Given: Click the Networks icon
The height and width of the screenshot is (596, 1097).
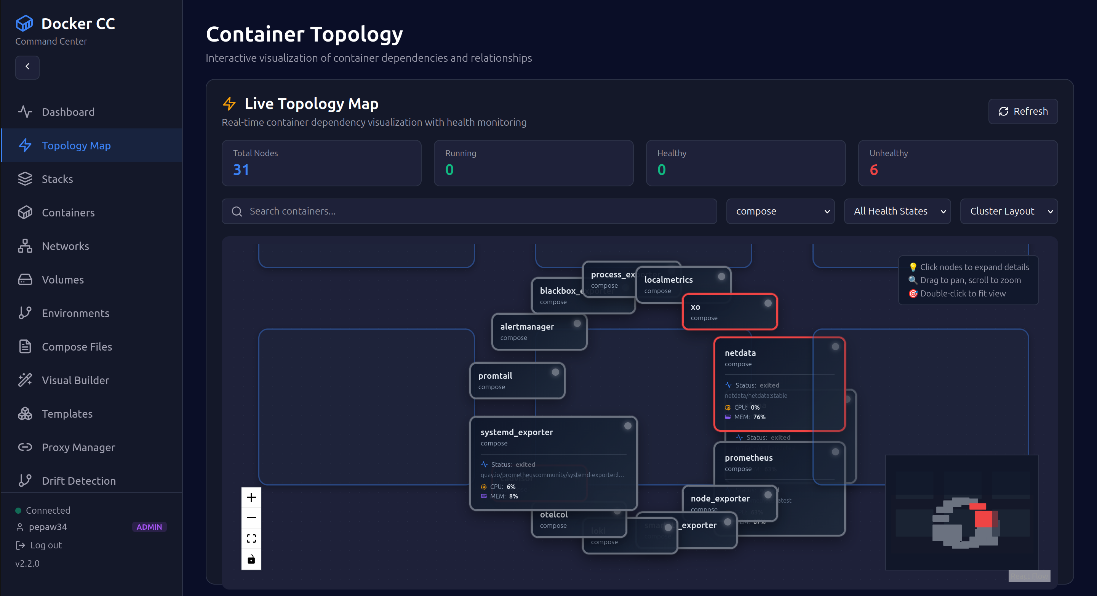Looking at the screenshot, I should pos(25,246).
